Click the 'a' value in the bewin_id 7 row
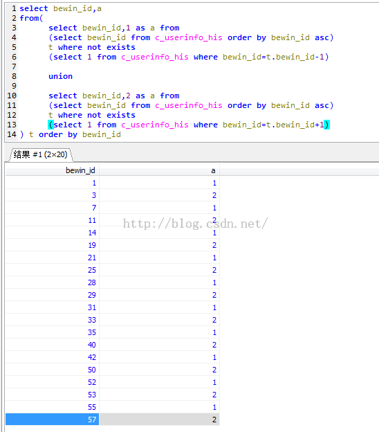379x432 pixels. 159,208
